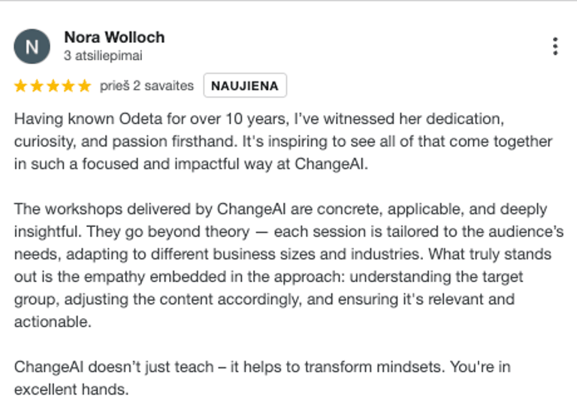Click the closing paragraph starting ChangeAI doesn't

pyautogui.click(x=262, y=378)
